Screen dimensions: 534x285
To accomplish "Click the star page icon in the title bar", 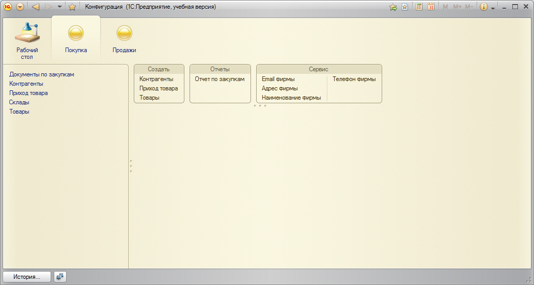I will tap(405, 7).
